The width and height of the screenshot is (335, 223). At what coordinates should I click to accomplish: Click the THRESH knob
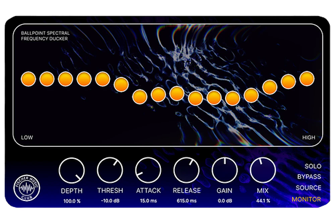point(110,170)
